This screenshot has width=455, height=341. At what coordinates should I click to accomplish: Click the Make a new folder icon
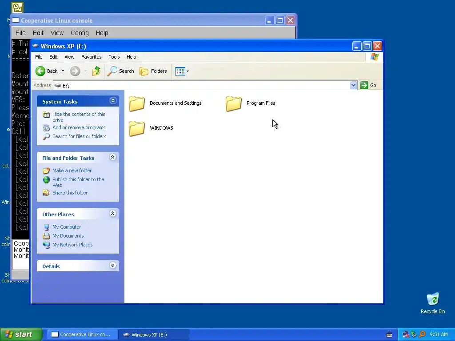click(x=46, y=170)
